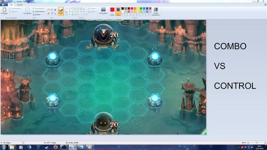Pick the purple swatch in the palette

(x=150, y=8)
